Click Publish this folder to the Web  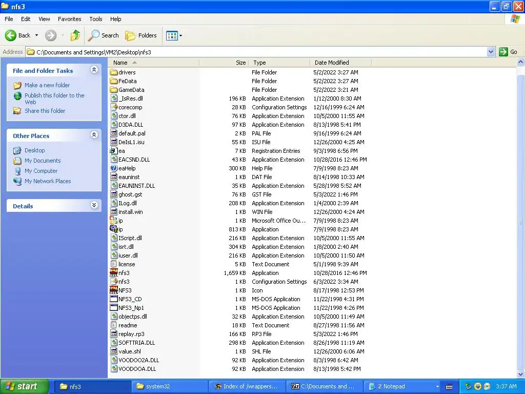pyautogui.click(x=54, y=98)
